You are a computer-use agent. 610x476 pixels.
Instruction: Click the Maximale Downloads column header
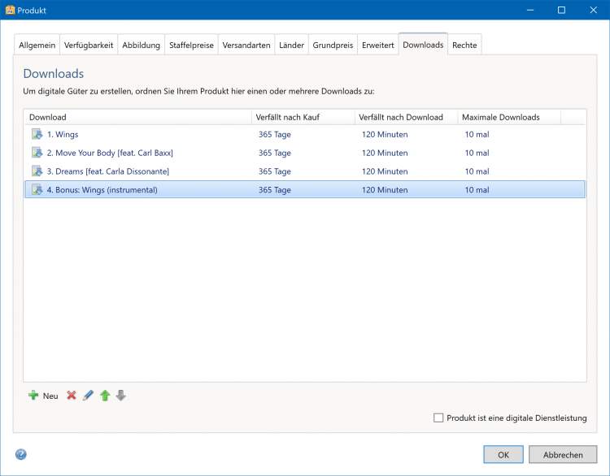click(x=508, y=117)
